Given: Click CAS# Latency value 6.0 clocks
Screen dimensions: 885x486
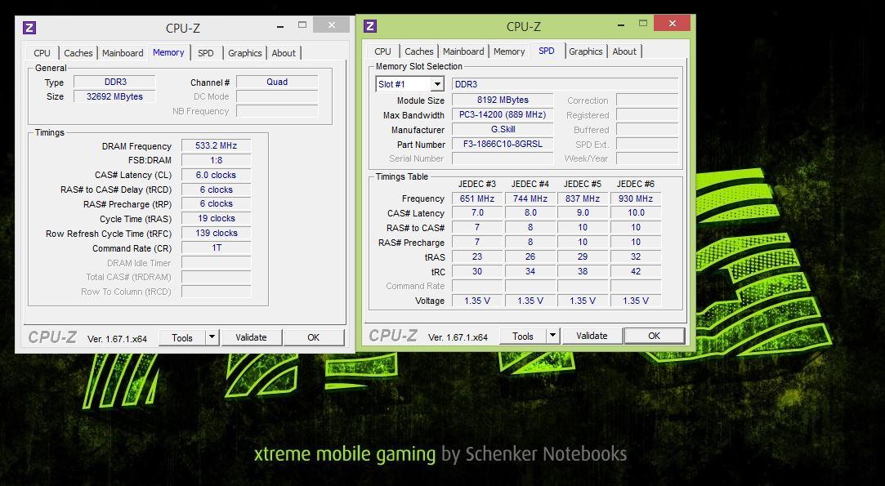Looking at the screenshot, I should pos(217,175).
